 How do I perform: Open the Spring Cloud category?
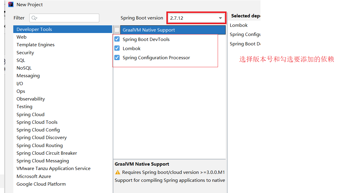30,114
